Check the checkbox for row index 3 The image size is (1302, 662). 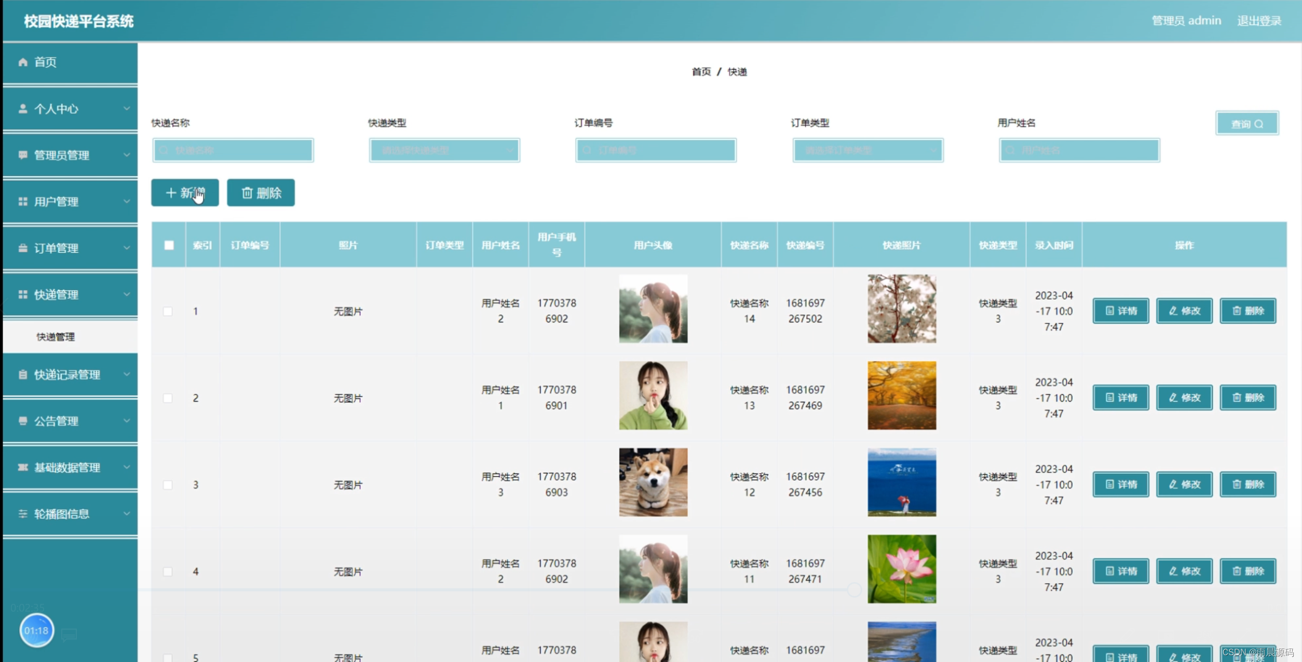[x=168, y=485]
